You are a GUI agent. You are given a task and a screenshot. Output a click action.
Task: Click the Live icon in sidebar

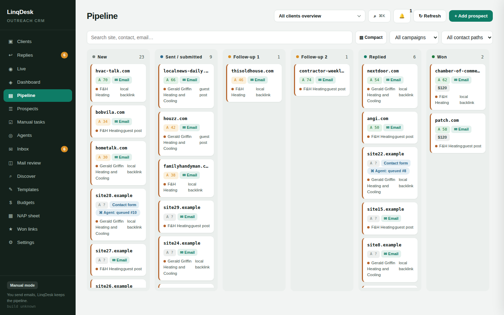point(10,69)
